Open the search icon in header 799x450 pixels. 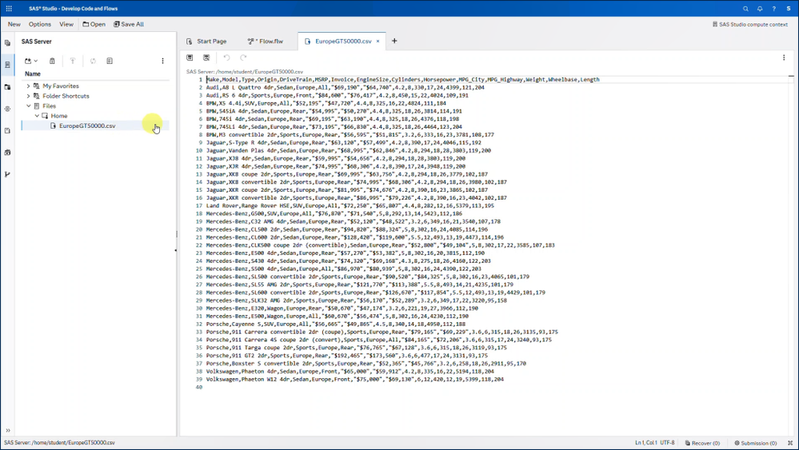pyautogui.click(x=745, y=9)
